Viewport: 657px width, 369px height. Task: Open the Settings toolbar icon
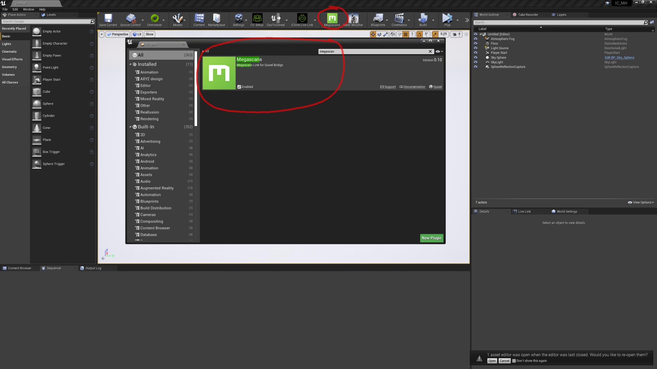coord(238,20)
